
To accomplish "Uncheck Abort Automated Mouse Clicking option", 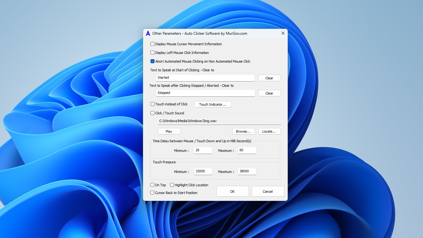I will click(152, 61).
